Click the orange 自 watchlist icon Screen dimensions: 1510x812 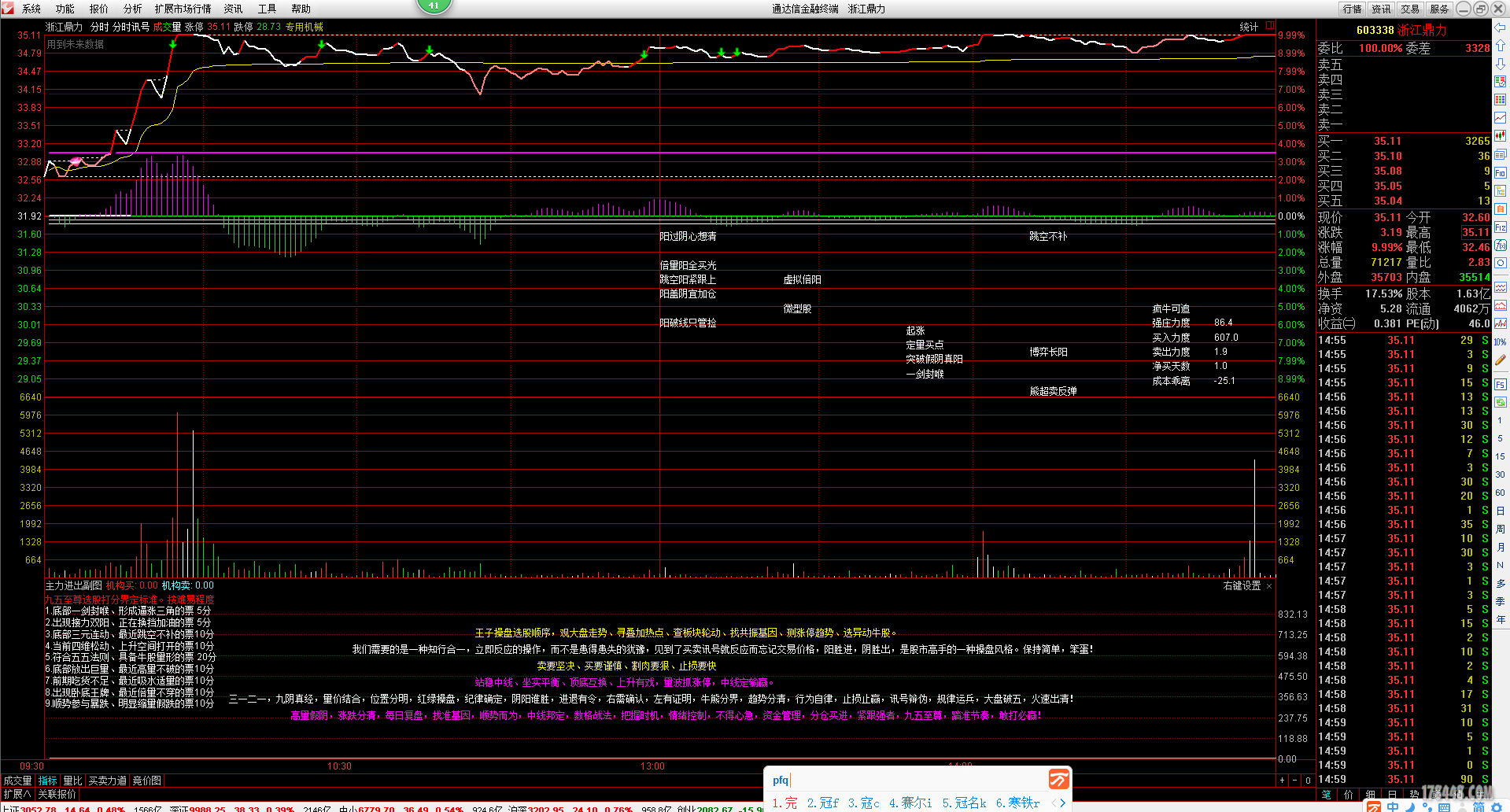1501,209
